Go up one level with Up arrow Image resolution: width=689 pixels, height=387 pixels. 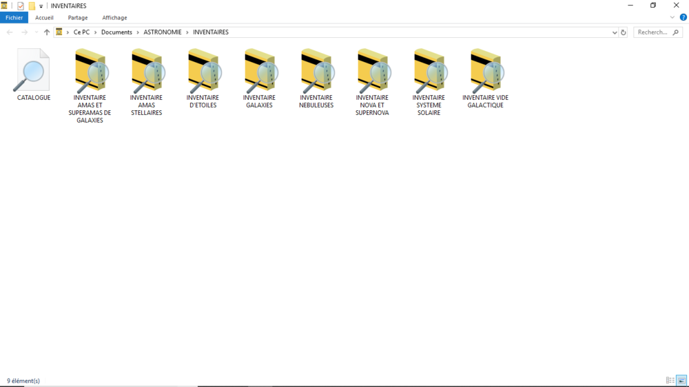[x=47, y=32]
